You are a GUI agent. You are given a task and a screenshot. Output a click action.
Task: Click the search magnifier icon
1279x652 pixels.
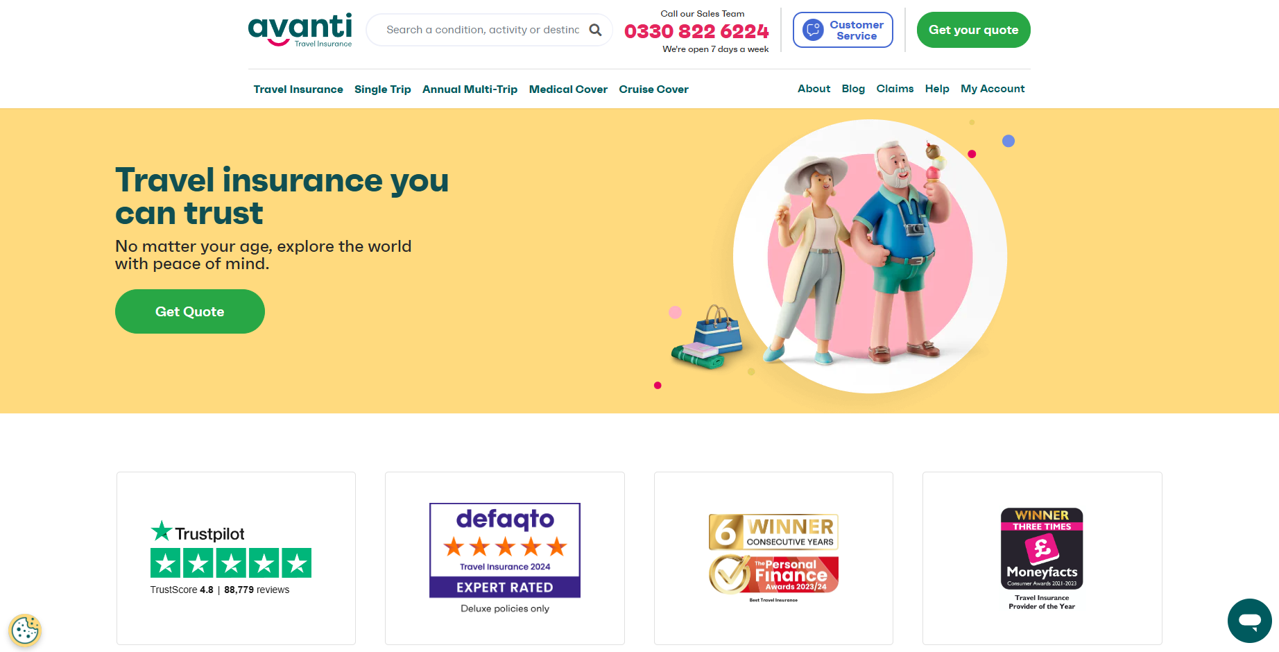coord(595,30)
